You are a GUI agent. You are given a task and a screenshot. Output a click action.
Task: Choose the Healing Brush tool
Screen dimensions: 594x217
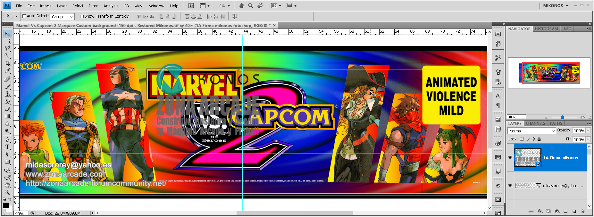(x=7, y=79)
